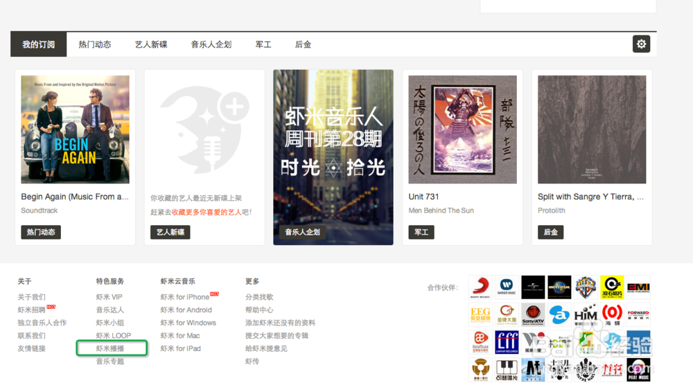
Task: Click the Men Behind The Sun artist name
Action: pos(441,211)
